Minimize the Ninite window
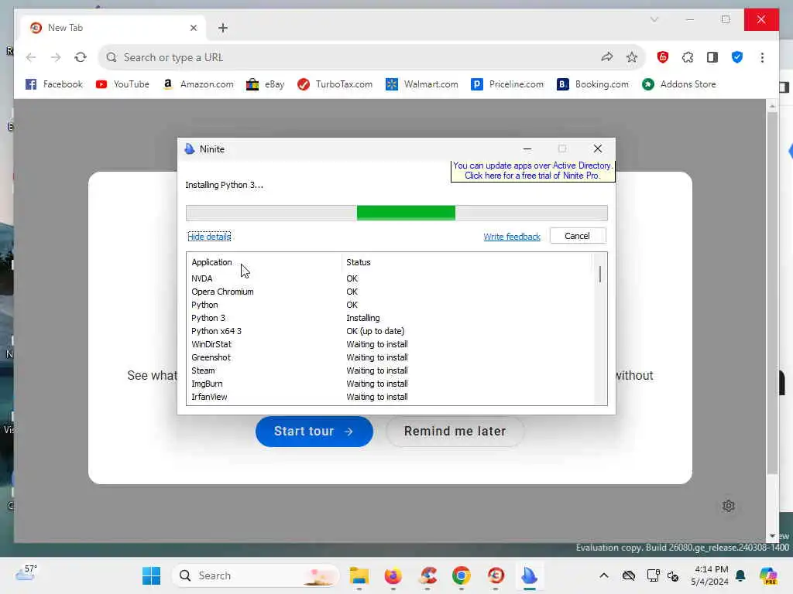Viewport: 793px width, 594px height. [527, 149]
